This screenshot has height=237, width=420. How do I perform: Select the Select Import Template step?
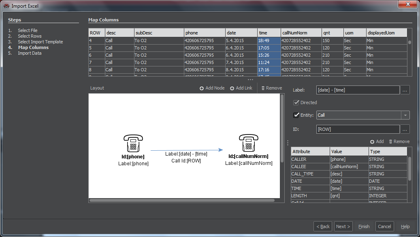tap(40, 42)
